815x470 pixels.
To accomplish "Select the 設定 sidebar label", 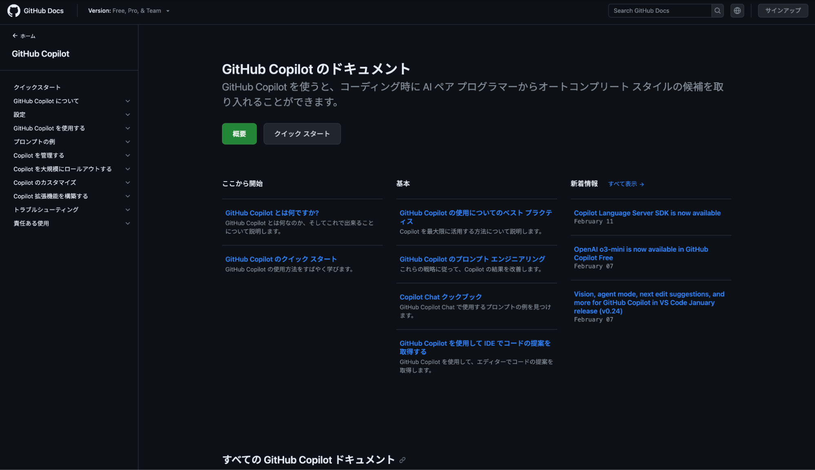I will click(x=20, y=115).
